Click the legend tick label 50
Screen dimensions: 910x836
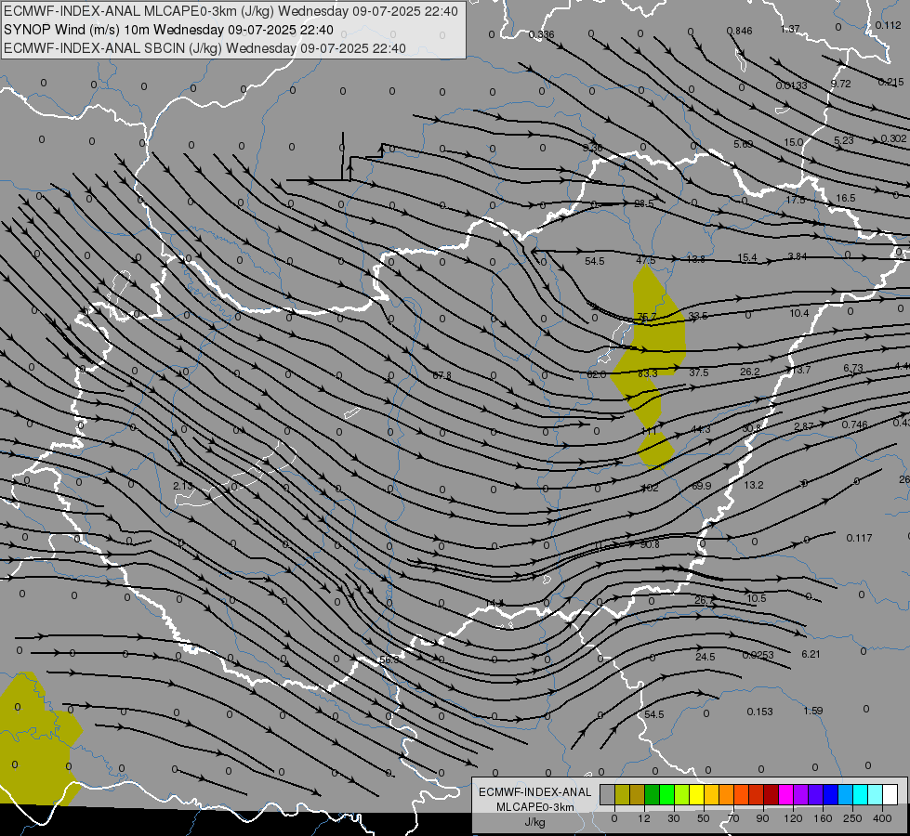(703, 818)
